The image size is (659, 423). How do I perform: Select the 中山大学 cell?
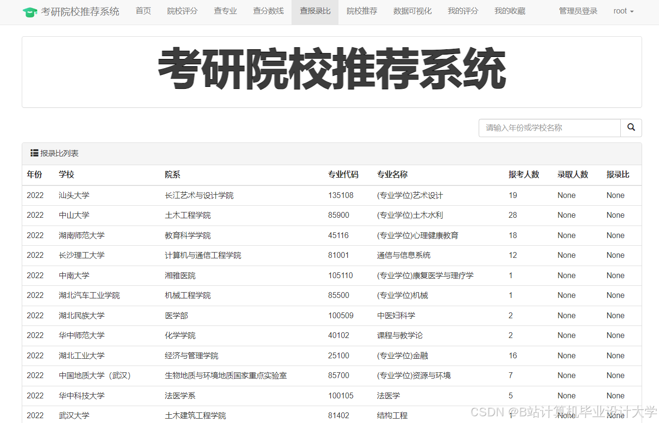pyautogui.click(x=74, y=215)
